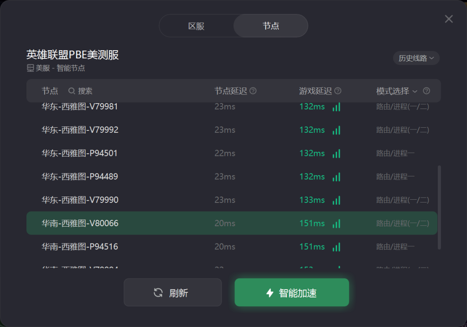Choose node 华东-西雅图-V79990 row

tap(232, 200)
